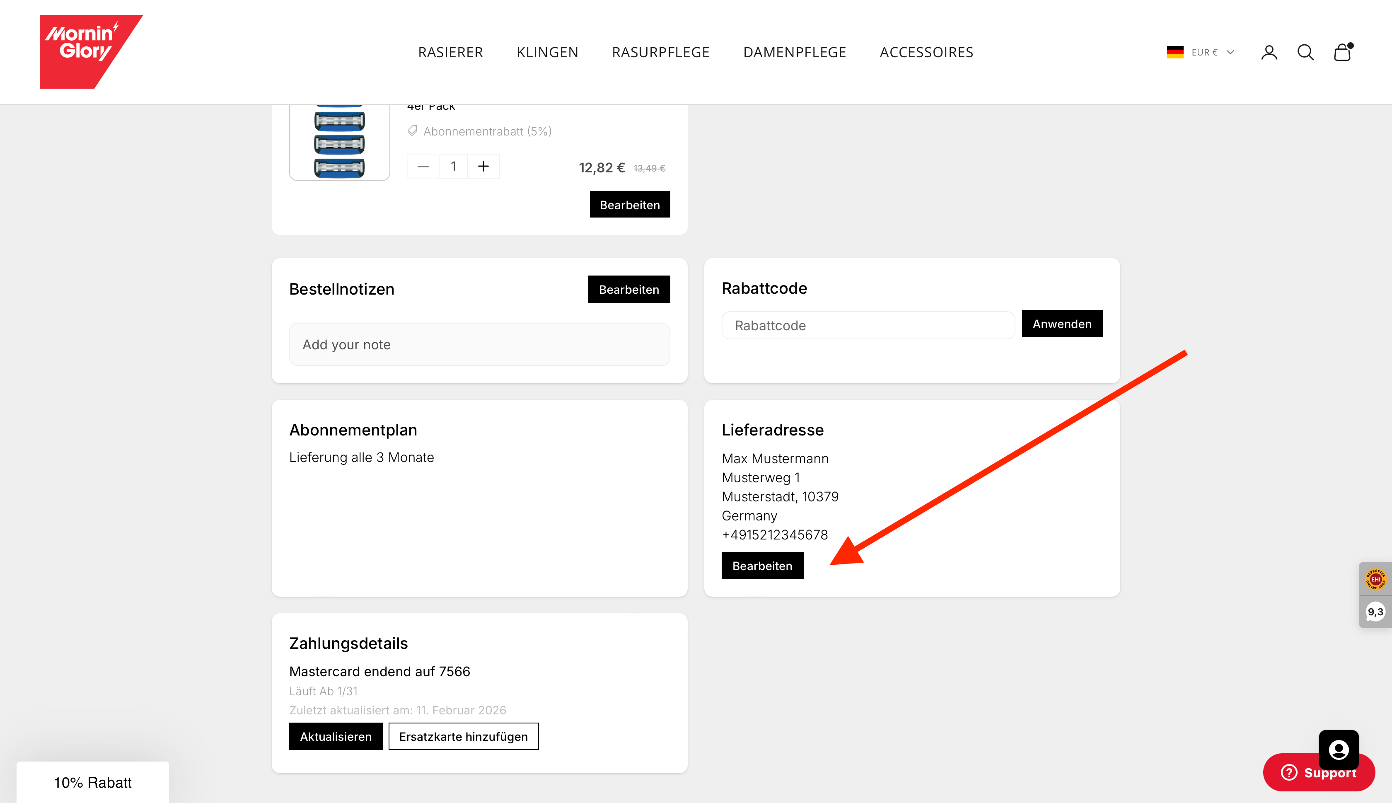
Task: Open the RASIERER menu
Action: (450, 52)
